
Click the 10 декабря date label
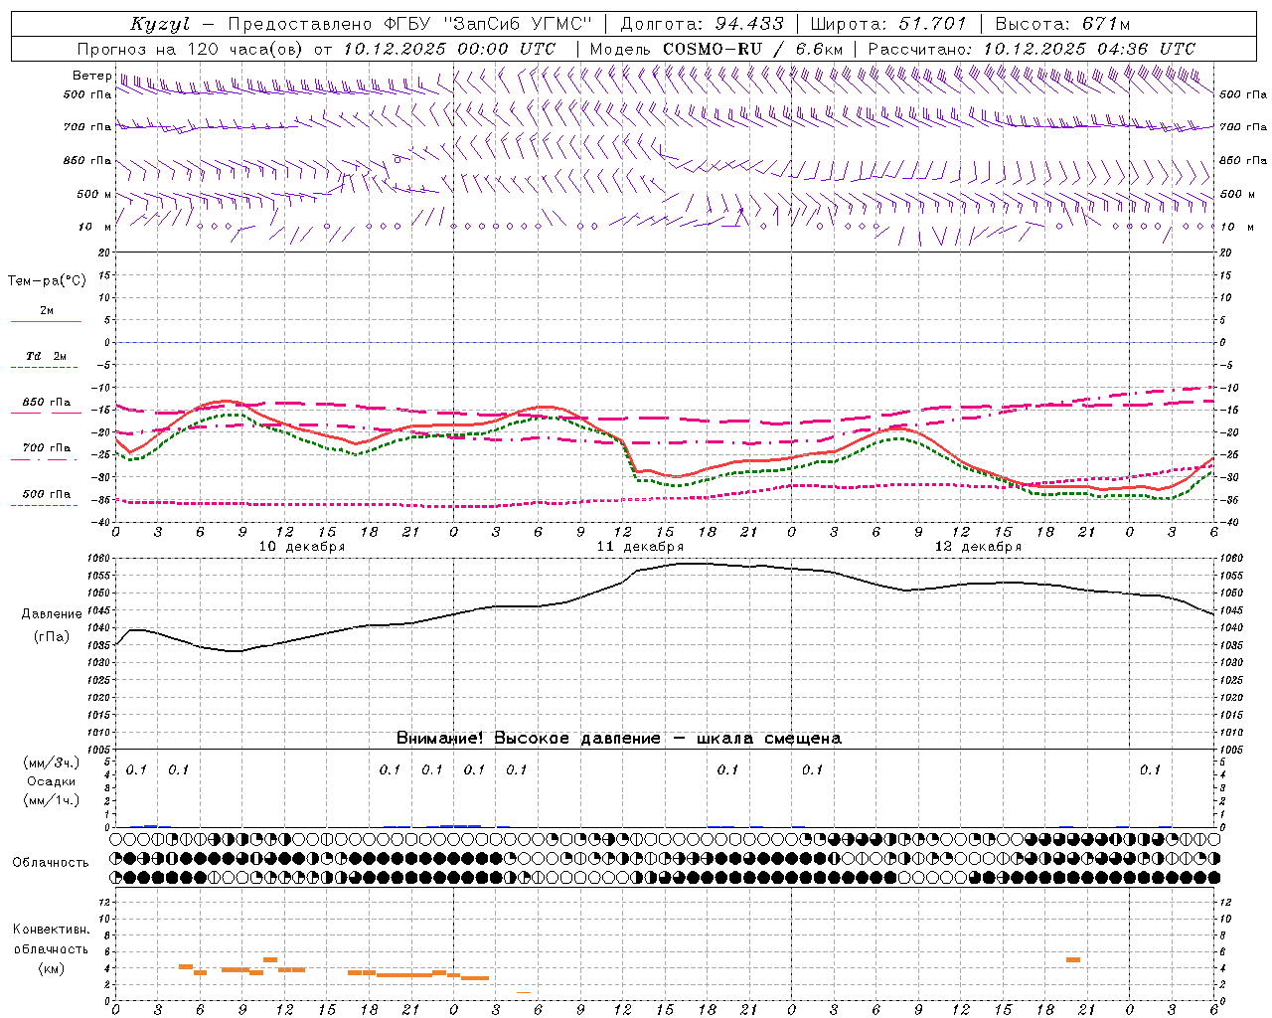302,547
